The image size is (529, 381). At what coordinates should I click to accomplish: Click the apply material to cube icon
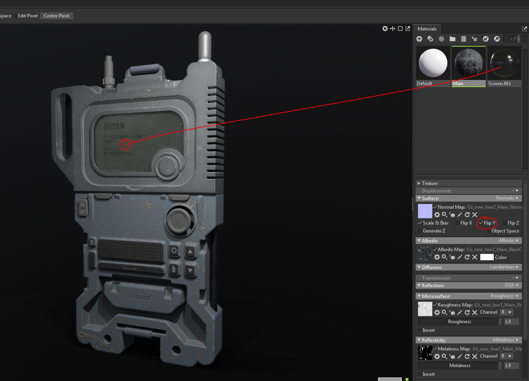[475, 39]
